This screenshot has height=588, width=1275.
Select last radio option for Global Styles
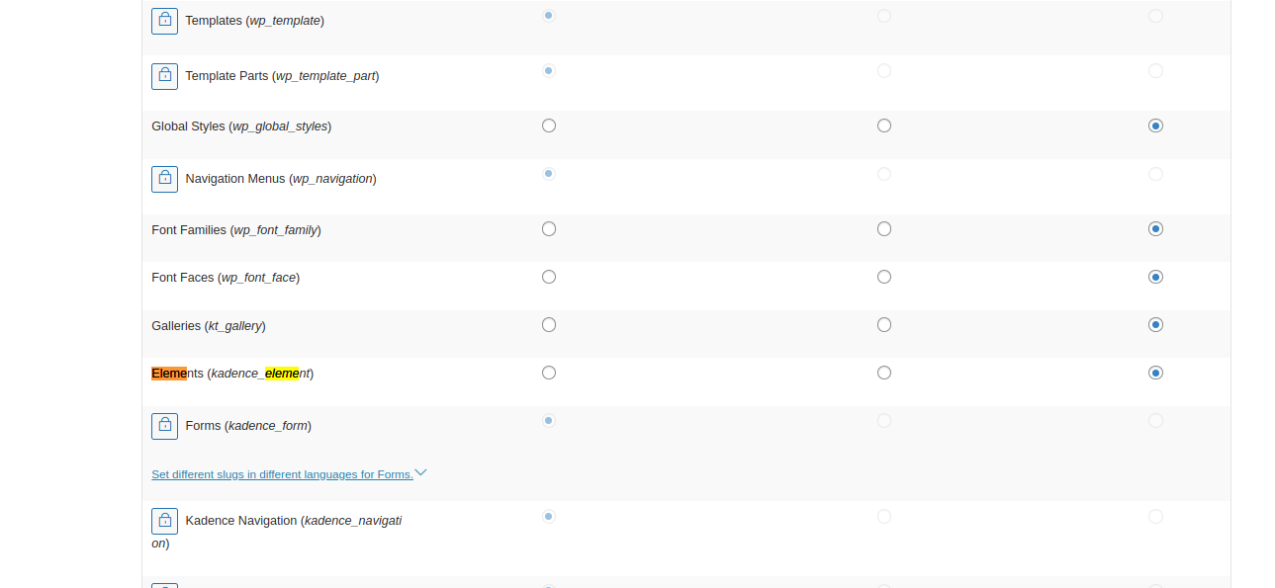[1155, 126]
